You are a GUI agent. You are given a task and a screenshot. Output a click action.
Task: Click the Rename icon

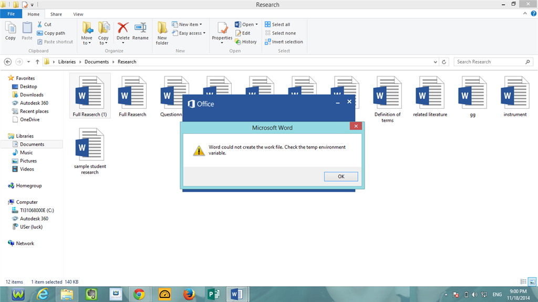[x=140, y=28]
